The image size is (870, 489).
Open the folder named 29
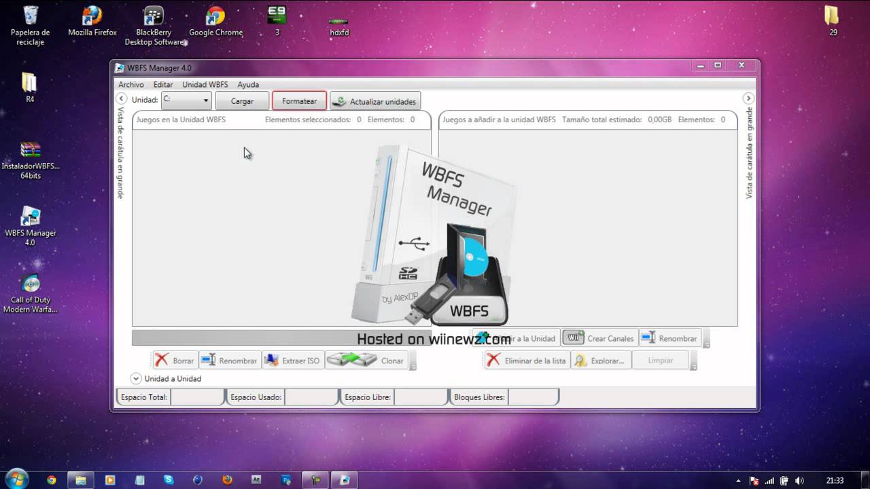tap(833, 21)
